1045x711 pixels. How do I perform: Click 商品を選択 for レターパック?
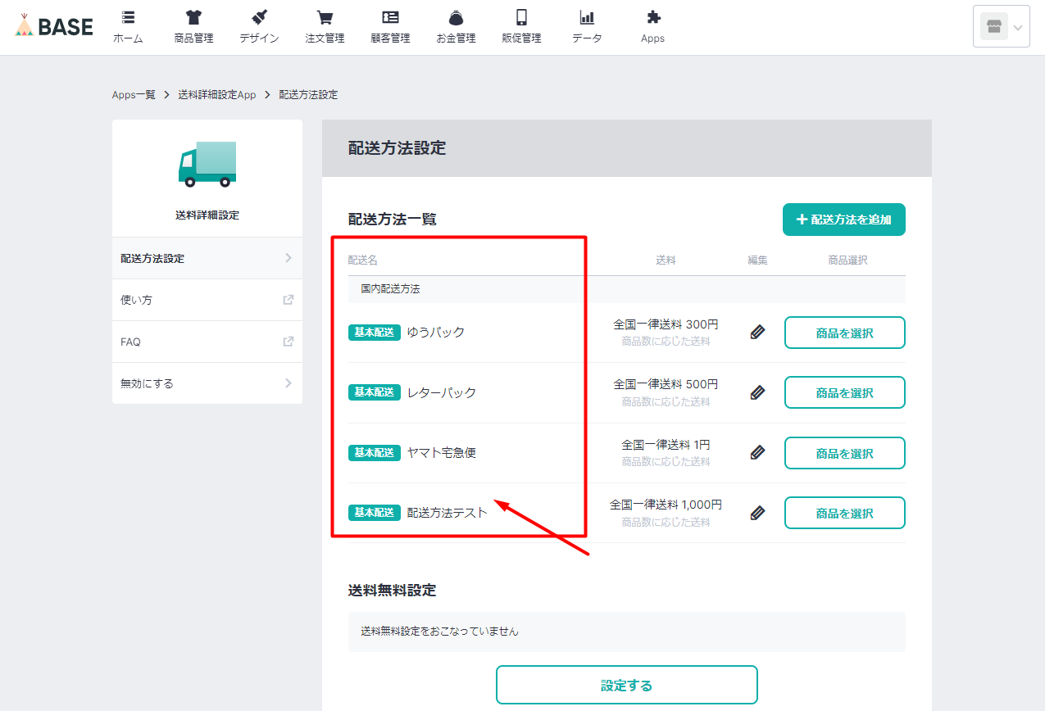click(845, 392)
